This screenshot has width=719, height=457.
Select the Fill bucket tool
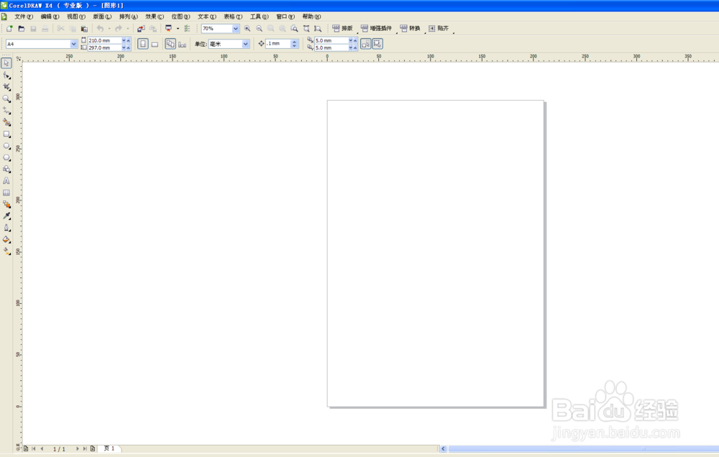pos(6,239)
